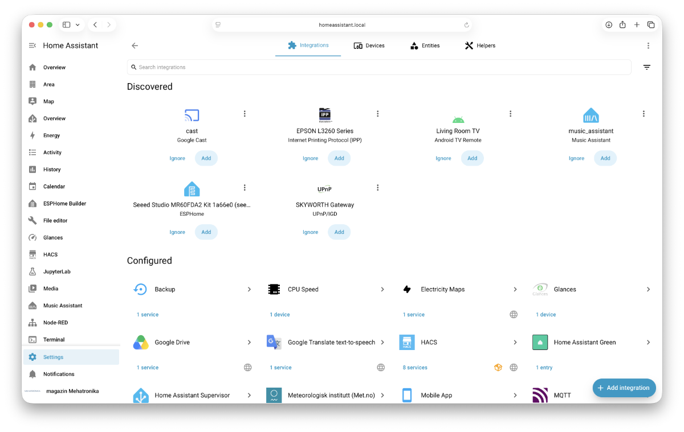Viewport: 684px width, 432px height.
Task: Switch to the Devices tab
Action: tap(369, 46)
